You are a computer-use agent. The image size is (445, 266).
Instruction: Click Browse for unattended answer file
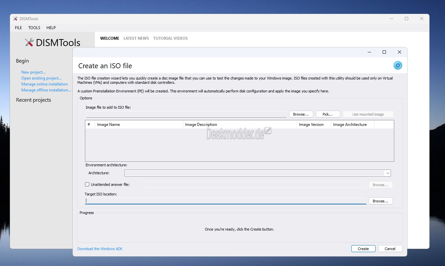381,185
